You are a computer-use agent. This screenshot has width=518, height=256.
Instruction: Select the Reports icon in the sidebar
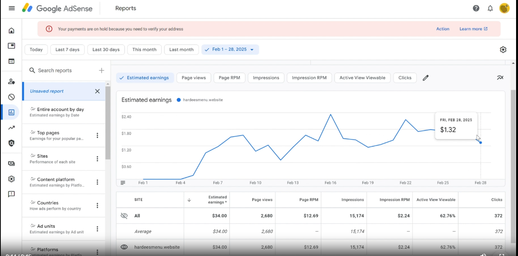coord(12,112)
